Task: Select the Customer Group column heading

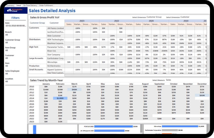Action: coord(37,23)
